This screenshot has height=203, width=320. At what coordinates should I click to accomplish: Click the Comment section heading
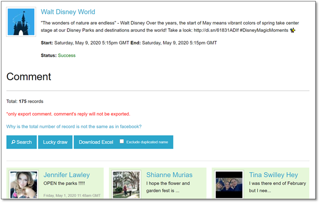pyautogui.click(x=29, y=77)
